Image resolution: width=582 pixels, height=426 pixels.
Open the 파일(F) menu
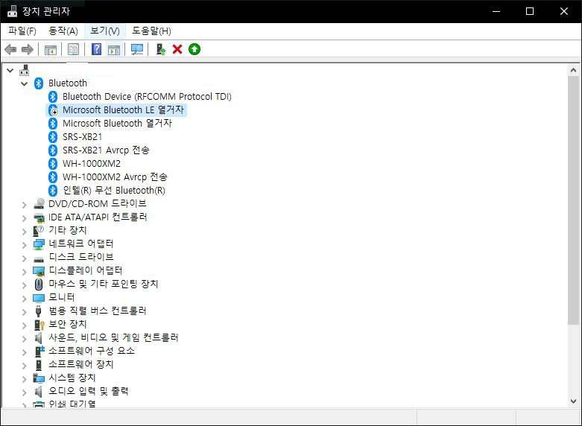click(22, 31)
